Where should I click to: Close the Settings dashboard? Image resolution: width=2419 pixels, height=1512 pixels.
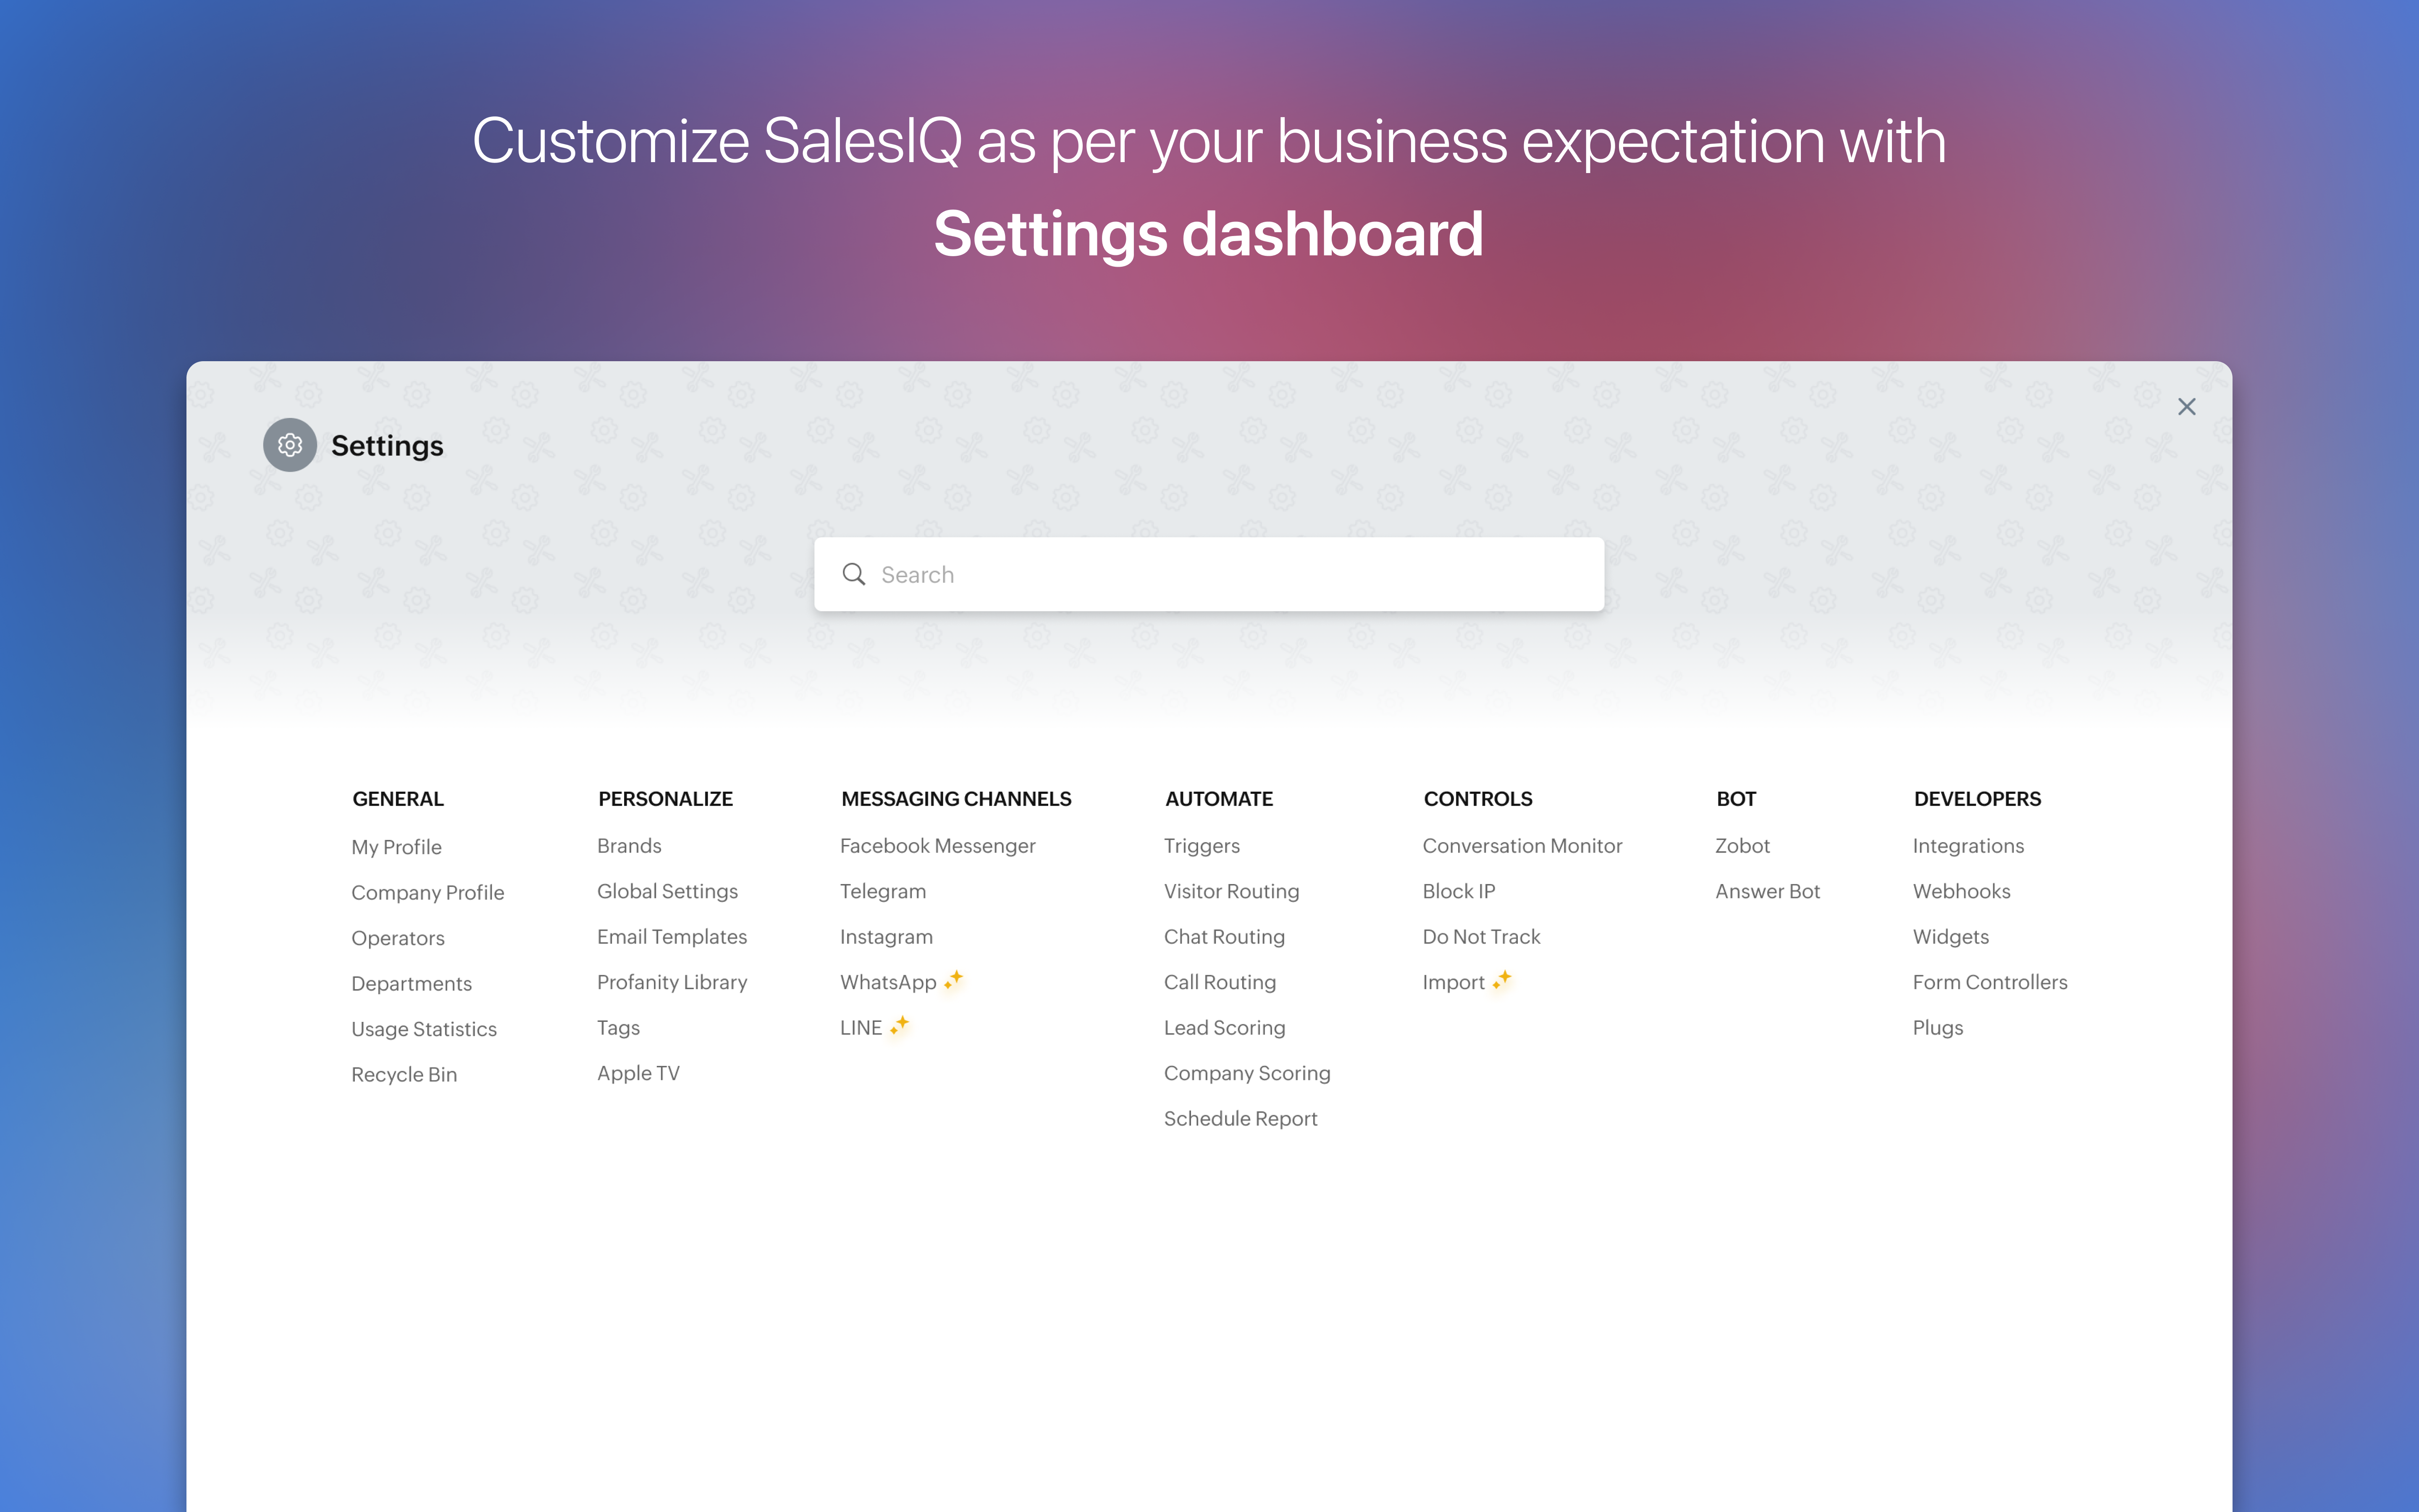[x=2187, y=406]
